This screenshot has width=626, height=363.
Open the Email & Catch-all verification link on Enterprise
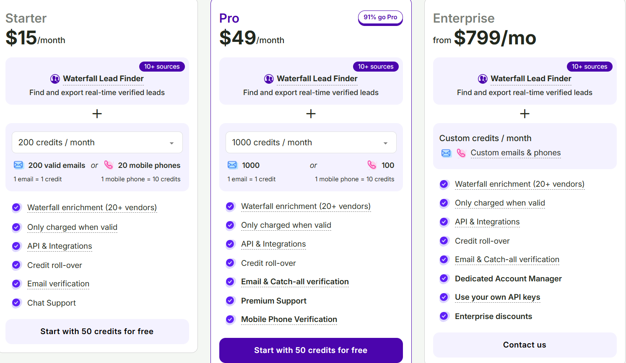coord(507,260)
